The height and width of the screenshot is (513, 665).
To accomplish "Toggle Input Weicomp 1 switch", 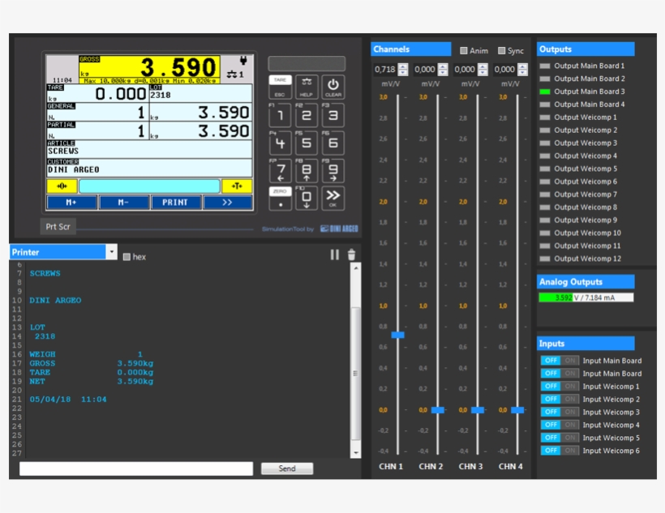I will [x=560, y=387].
